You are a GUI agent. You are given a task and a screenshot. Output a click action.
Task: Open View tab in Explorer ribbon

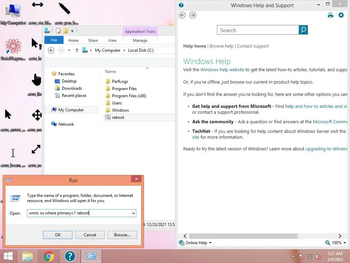(x=112, y=40)
